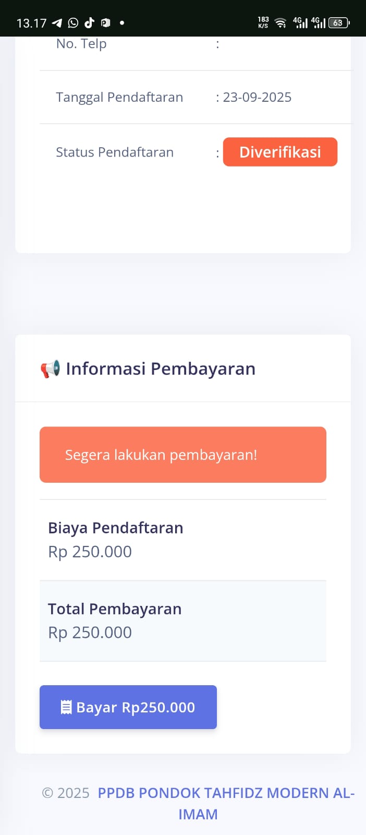Image resolution: width=366 pixels, height=835 pixels.
Task: Tap the Telegram notification icon
Action: [57, 22]
